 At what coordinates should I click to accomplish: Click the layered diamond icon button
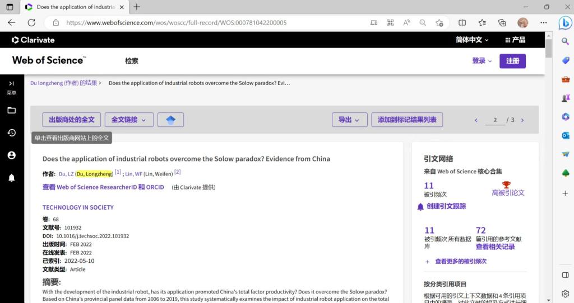[x=170, y=120]
